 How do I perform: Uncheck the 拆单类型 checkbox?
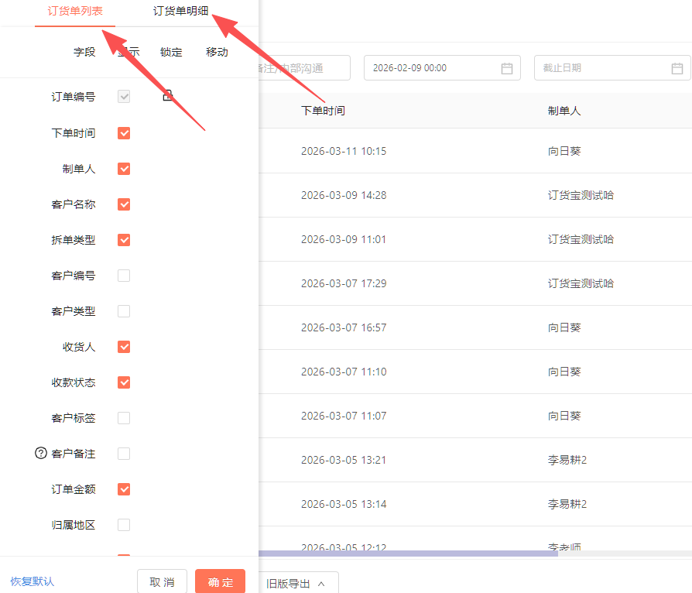point(124,240)
